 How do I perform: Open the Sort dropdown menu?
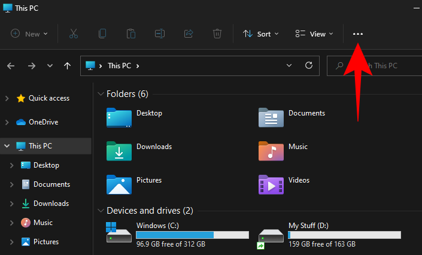261,34
